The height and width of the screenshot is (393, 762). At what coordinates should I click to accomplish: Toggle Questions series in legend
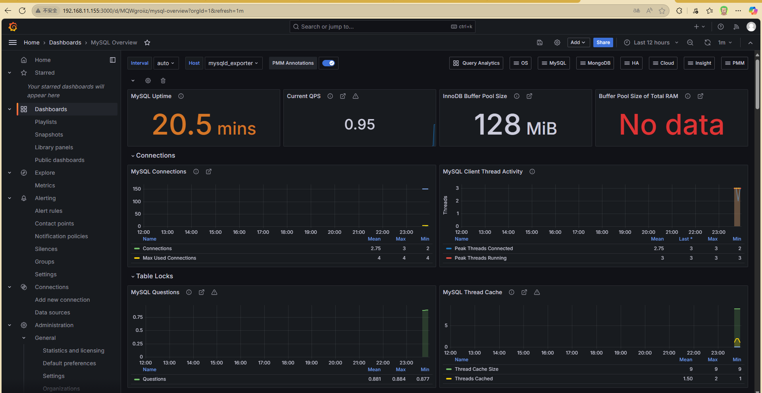tap(154, 379)
